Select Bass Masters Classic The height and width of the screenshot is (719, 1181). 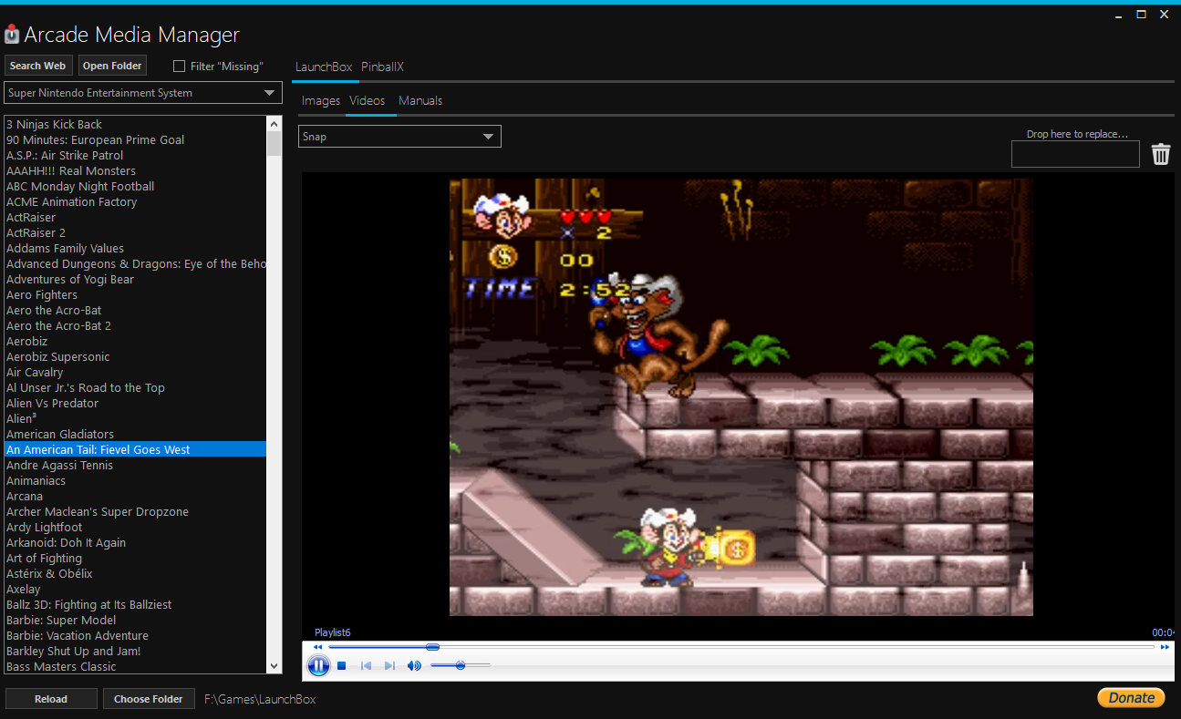(136, 666)
